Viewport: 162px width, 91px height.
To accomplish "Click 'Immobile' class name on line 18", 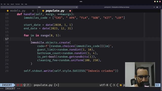I will coord(37,42).
